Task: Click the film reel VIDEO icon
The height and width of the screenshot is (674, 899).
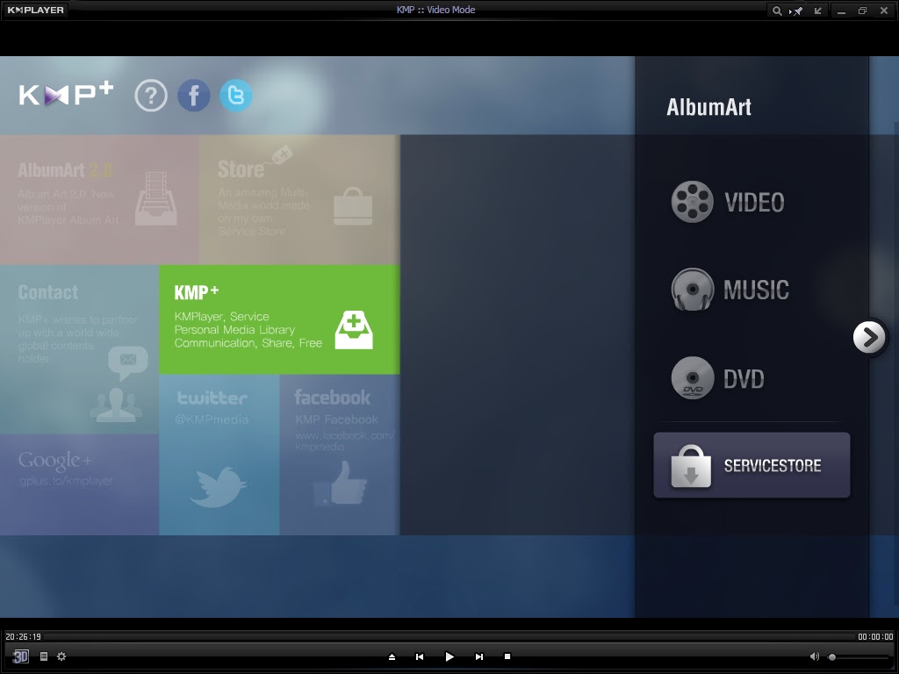Action: point(693,202)
